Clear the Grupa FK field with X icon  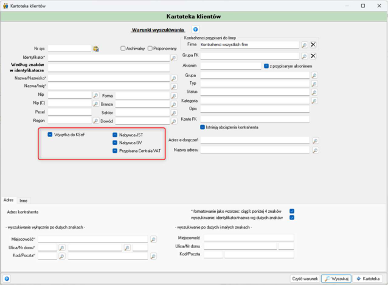point(313,56)
